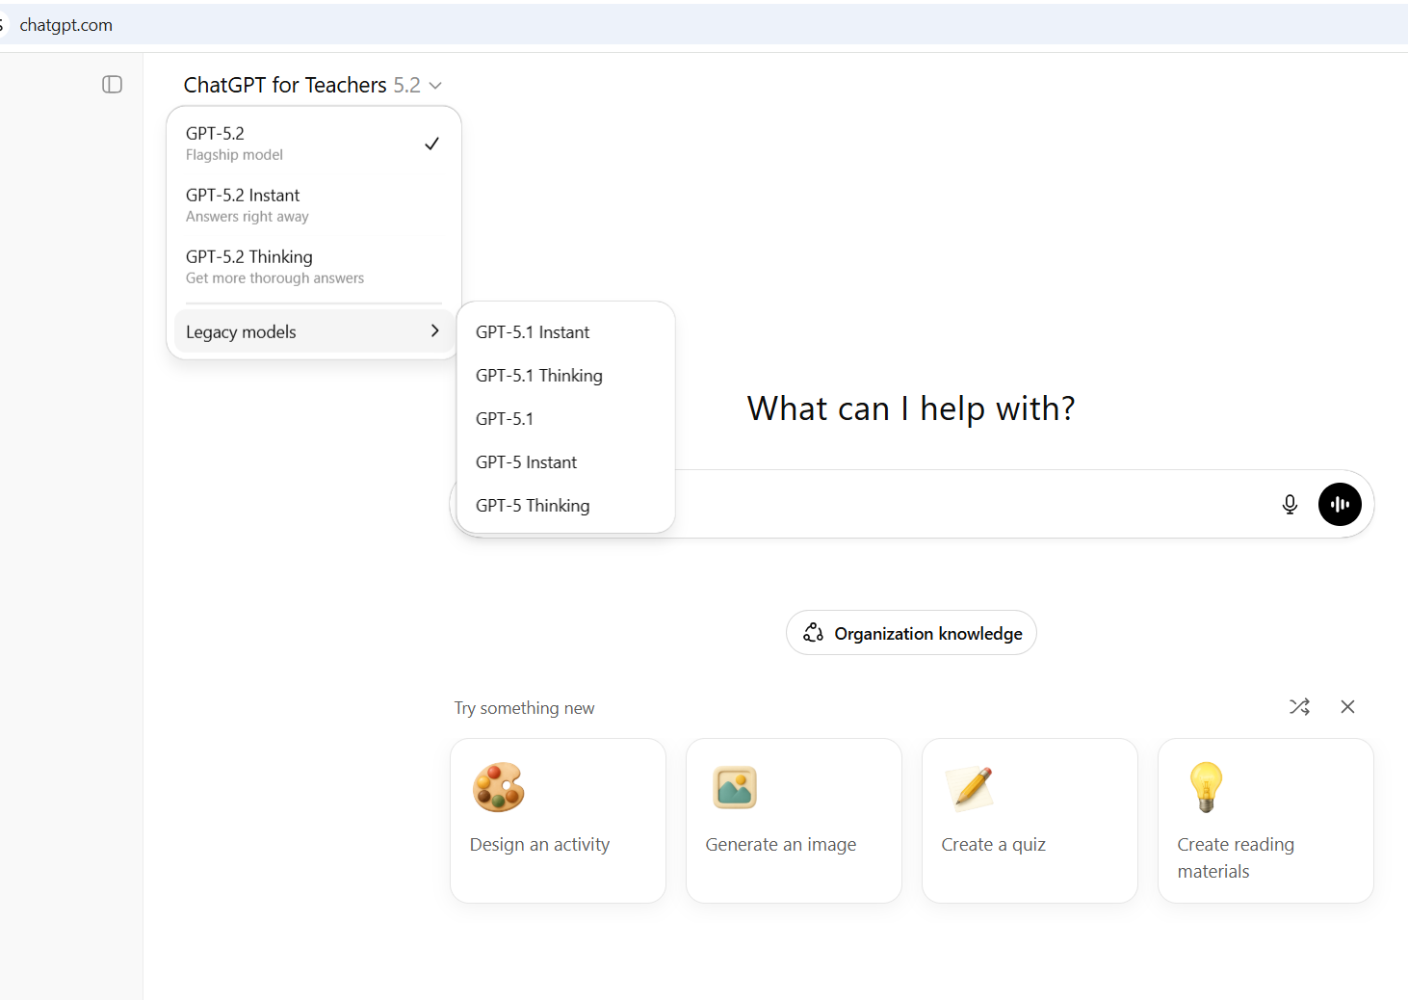Image resolution: width=1408 pixels, height=1000 pixels.
Task: Click the GPT-5.2 selected checkmark
Action: (x=432, y=144)
